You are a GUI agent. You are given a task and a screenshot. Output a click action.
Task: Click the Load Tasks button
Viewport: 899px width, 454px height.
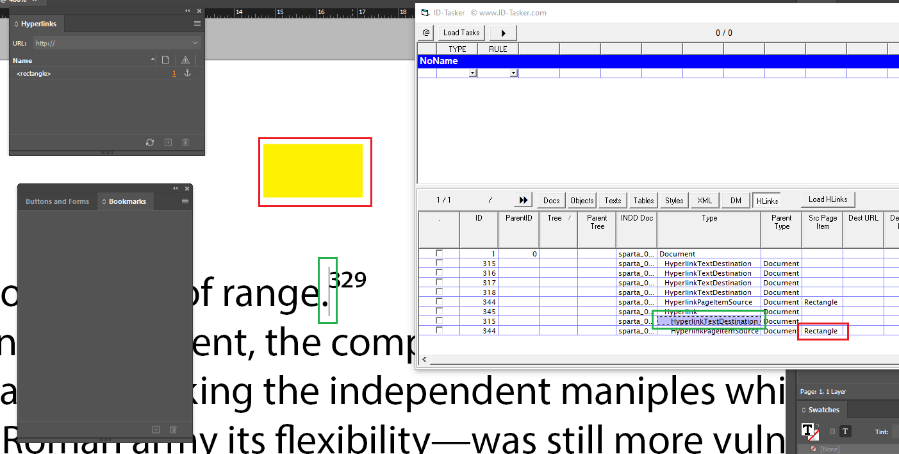(x=461, y=32)
